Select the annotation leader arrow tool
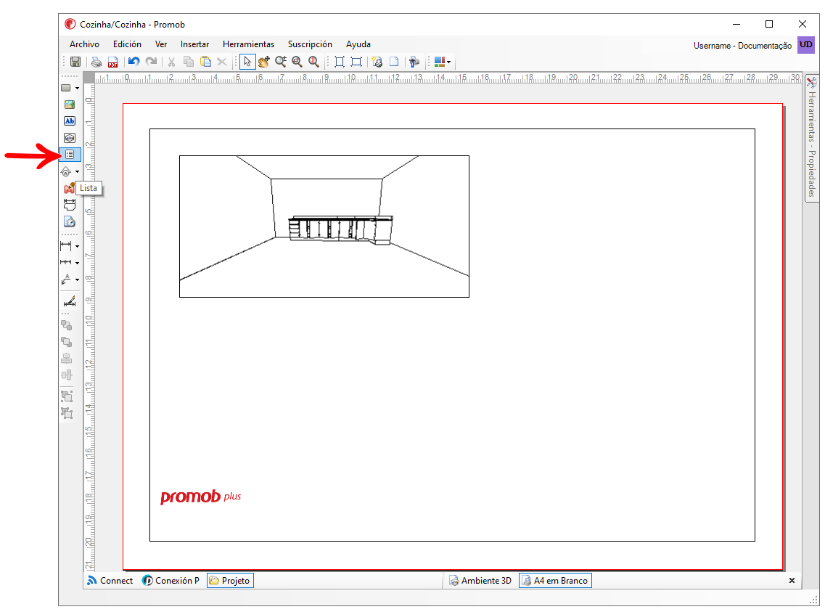The image size is (825, 612). pyautogui.click(x=66, y=279)
